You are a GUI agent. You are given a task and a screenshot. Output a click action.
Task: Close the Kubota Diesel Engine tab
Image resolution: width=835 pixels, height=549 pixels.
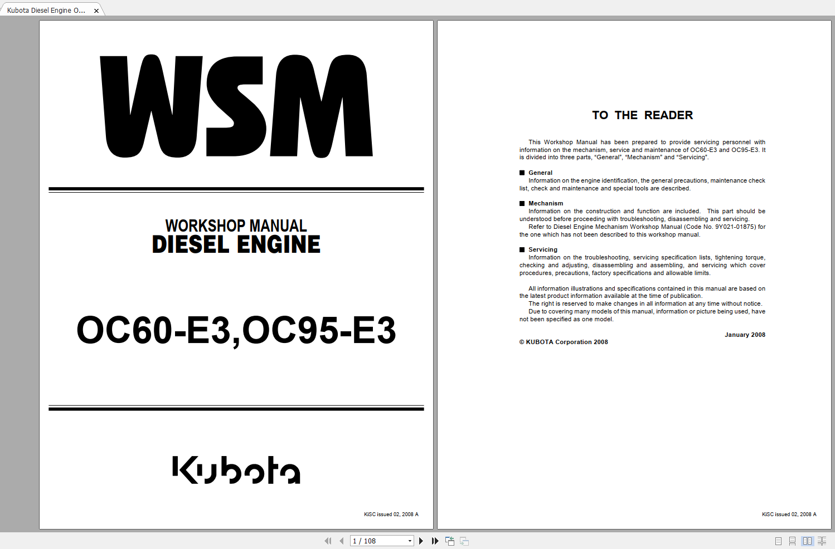click(x=96, y=11)
